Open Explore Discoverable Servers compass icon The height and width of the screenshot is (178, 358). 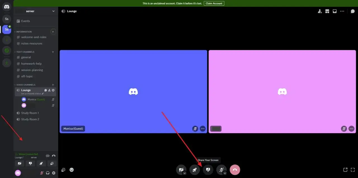7,50
